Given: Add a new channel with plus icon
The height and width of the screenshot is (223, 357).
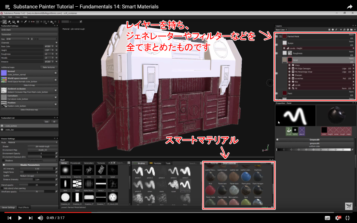Looking at the screenshot, I should (56, 42).
